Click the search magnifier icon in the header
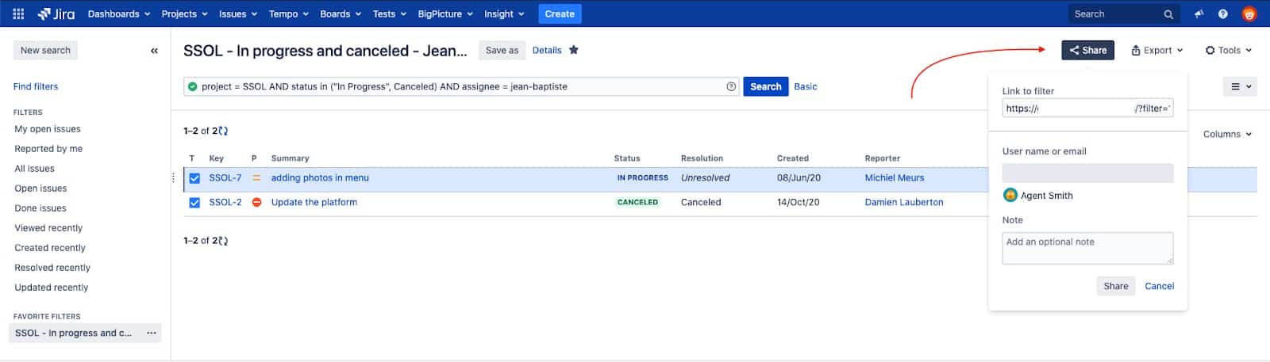Viewport: 1270px width, 362px height. point(1168,14)
